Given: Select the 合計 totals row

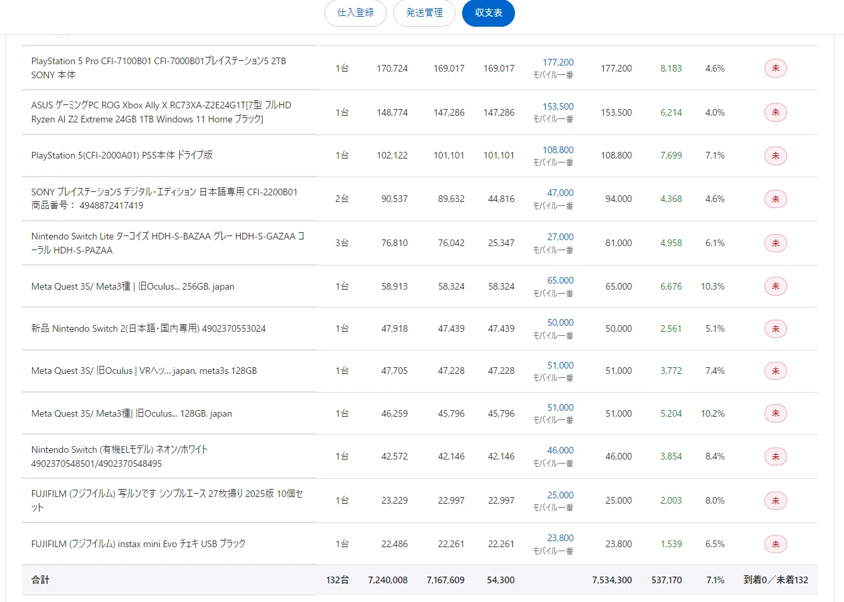Looking at the screenshot, I should (x=419, y=580).
